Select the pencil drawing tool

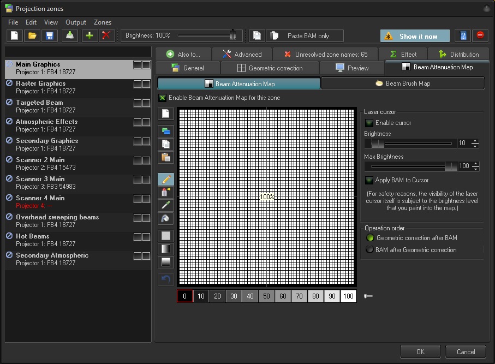[166, 179]
